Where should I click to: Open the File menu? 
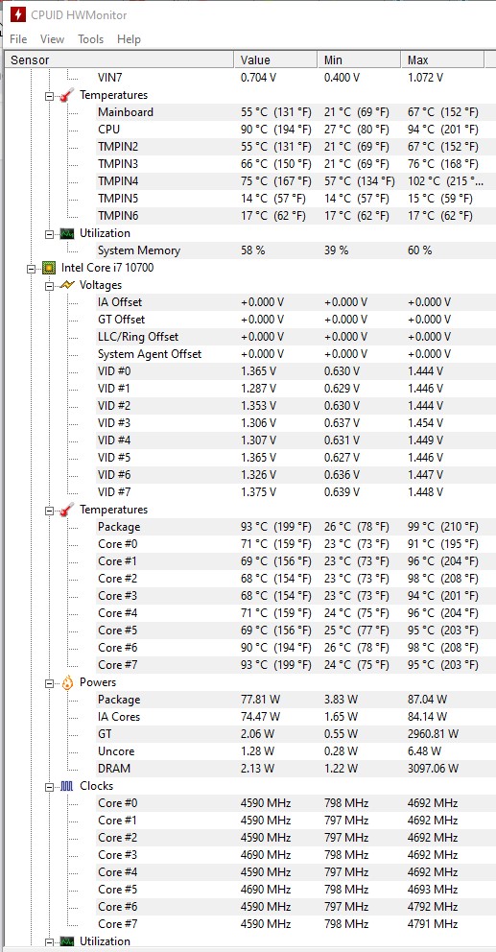(x=18, y=38)
